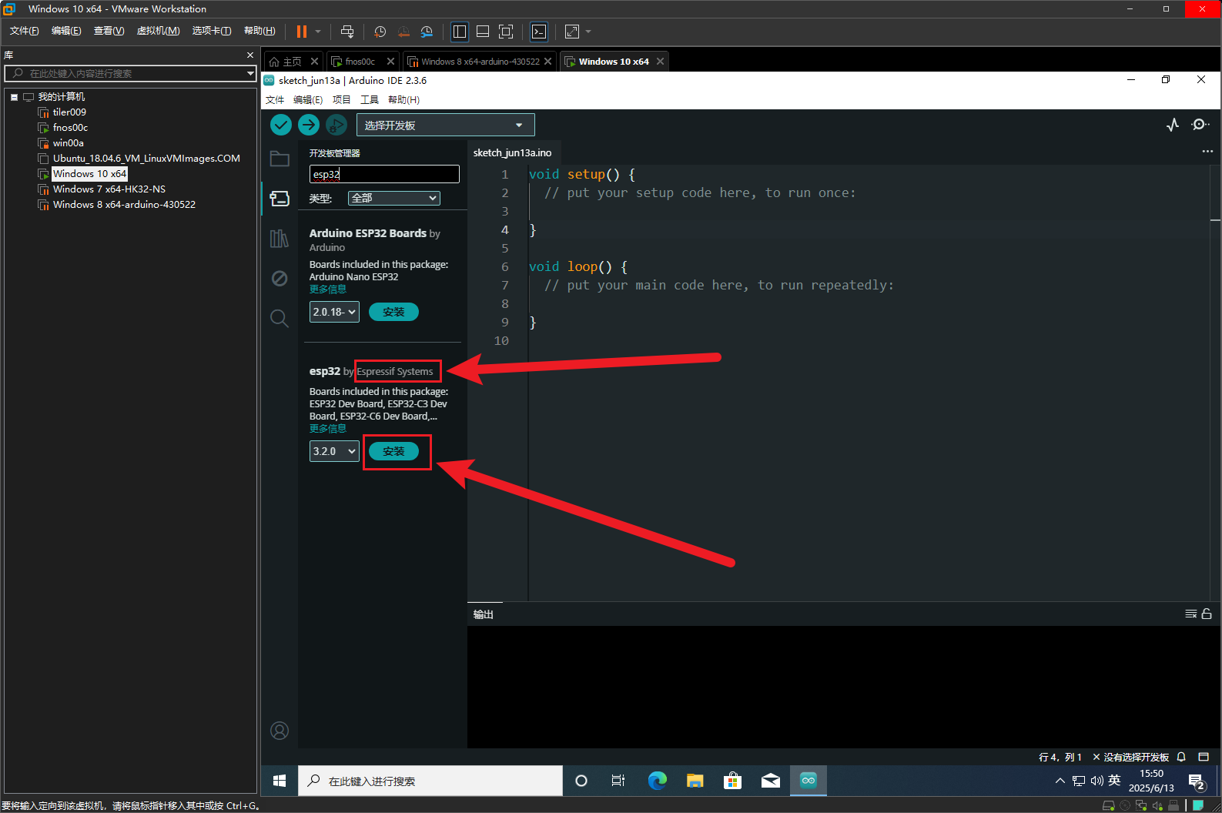
Task: Open File Explorer from guest taskbar
Action: point(695,781)
